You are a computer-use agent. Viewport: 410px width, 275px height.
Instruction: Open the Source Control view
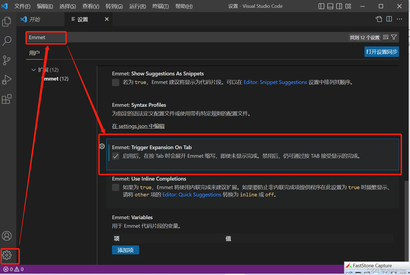(x=6, y=60)
